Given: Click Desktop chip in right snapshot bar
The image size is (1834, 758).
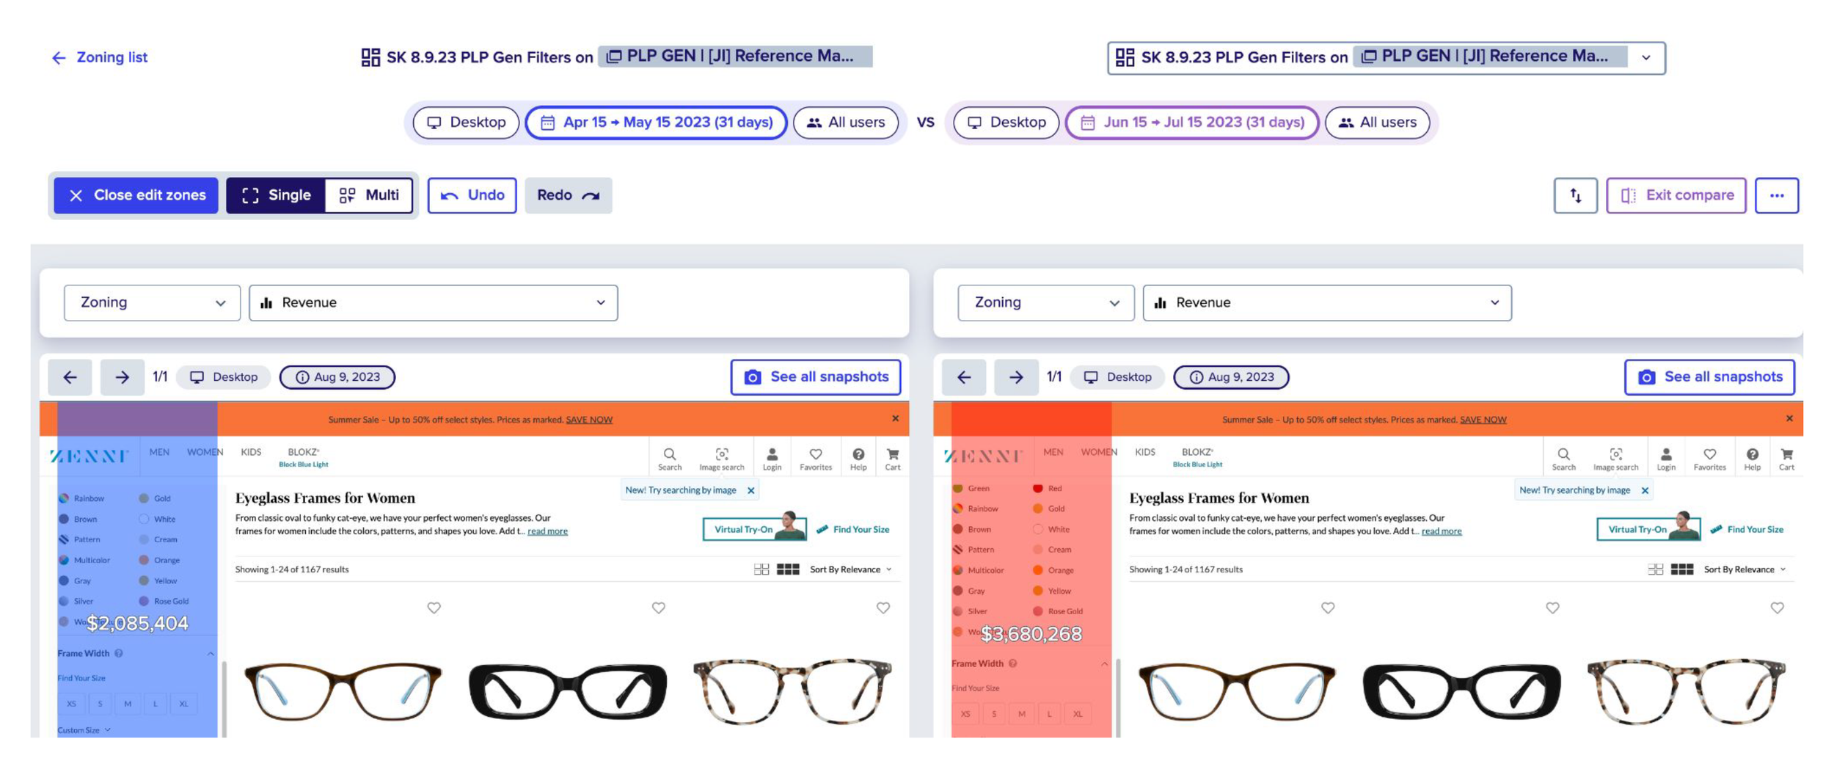Looking at the screenshot, I should pos(1117,377).
